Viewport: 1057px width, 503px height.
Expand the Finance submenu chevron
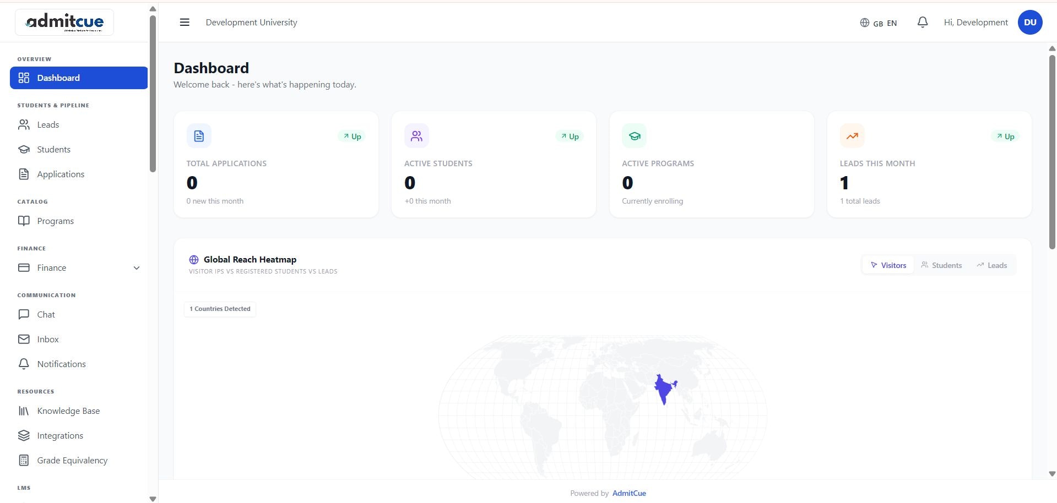(x=137, y=268)
